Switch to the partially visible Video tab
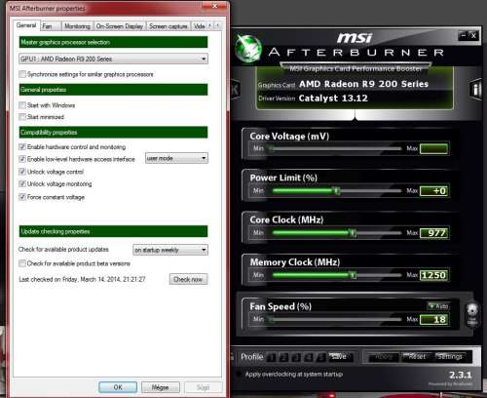487x398 pixels. (x=199, y=26)
